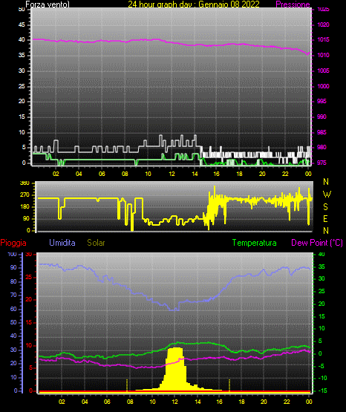Viewport: 346px width, 412px height.
Task: Click wind speed scale value 45
Action: [x=22, y=25]
